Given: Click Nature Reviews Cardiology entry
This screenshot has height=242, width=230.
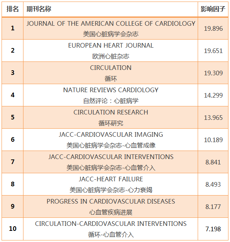Looking at the screenshot, I should [x=111, y=90].
